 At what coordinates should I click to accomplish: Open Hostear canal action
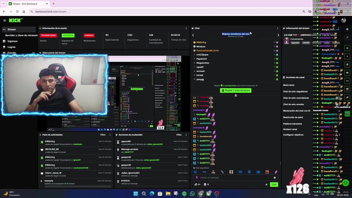[290, 129]
